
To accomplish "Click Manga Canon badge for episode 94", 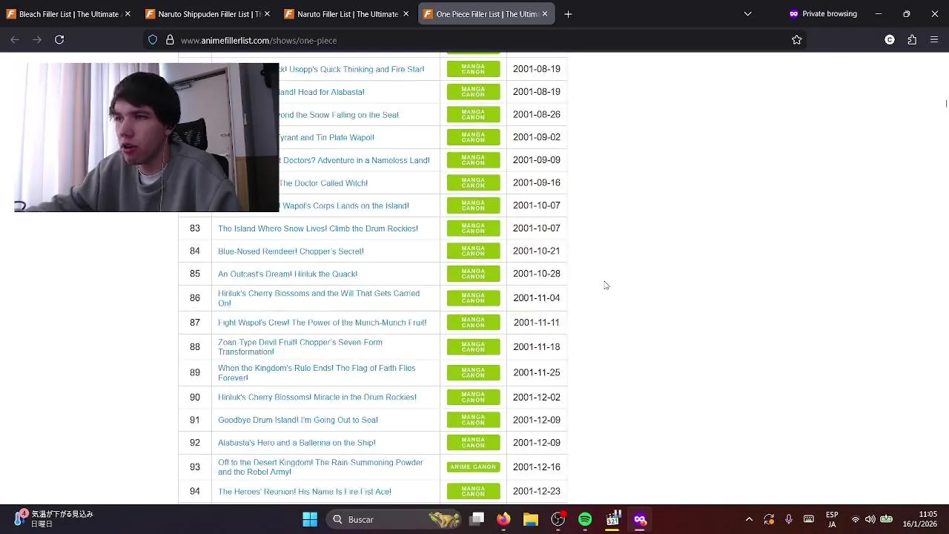I will [473, 492].
